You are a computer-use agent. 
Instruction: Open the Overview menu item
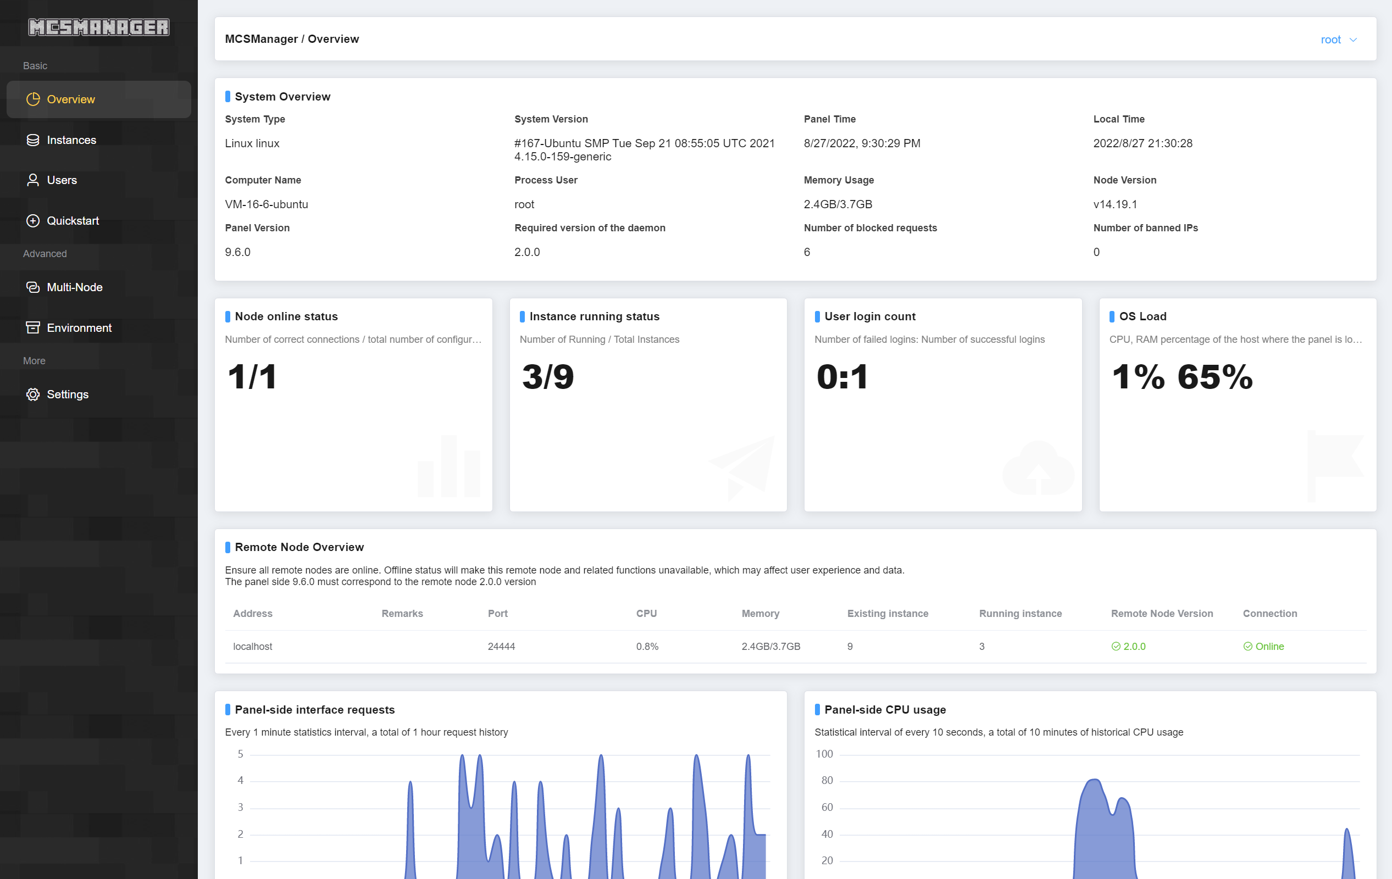click(99, 99)
